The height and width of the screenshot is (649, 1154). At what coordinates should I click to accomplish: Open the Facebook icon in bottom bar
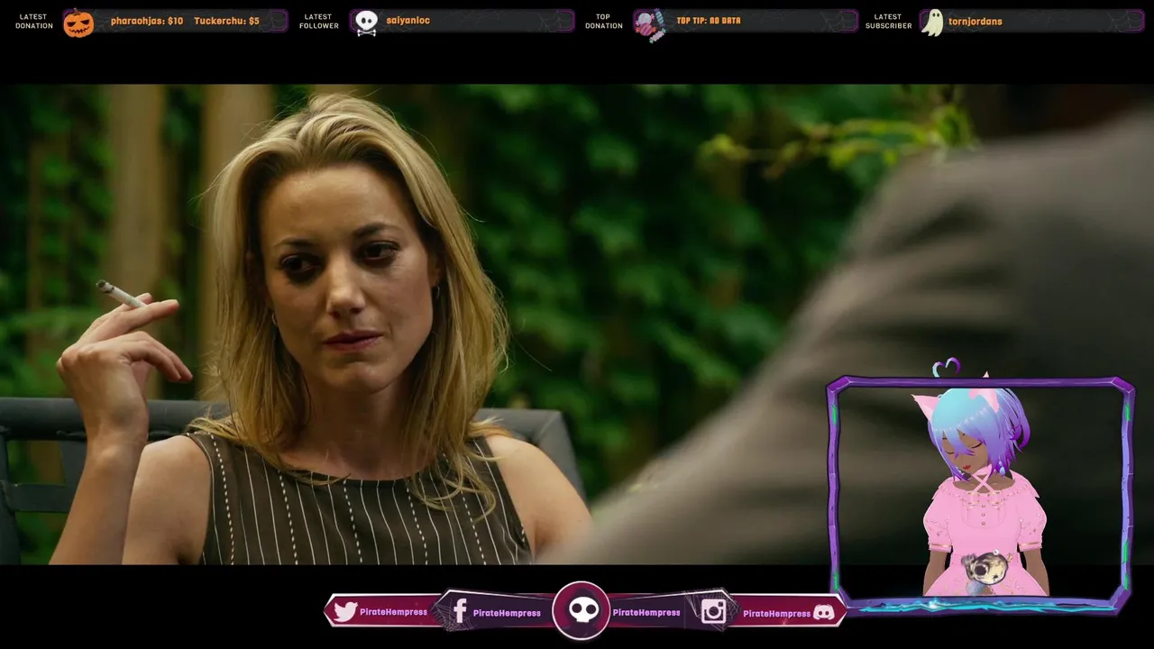coord(459,612)
